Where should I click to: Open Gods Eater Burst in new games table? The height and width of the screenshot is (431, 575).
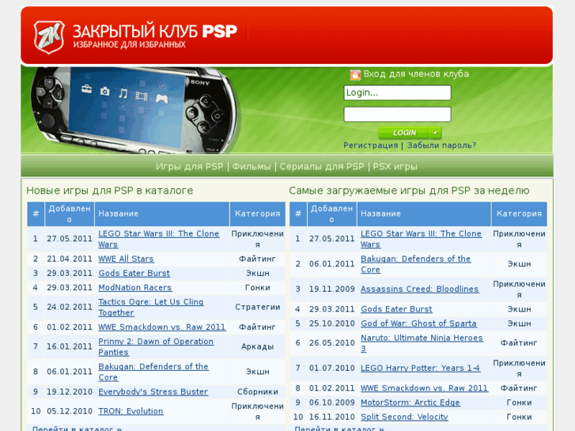pyautogui.click(x=134, y=273)
